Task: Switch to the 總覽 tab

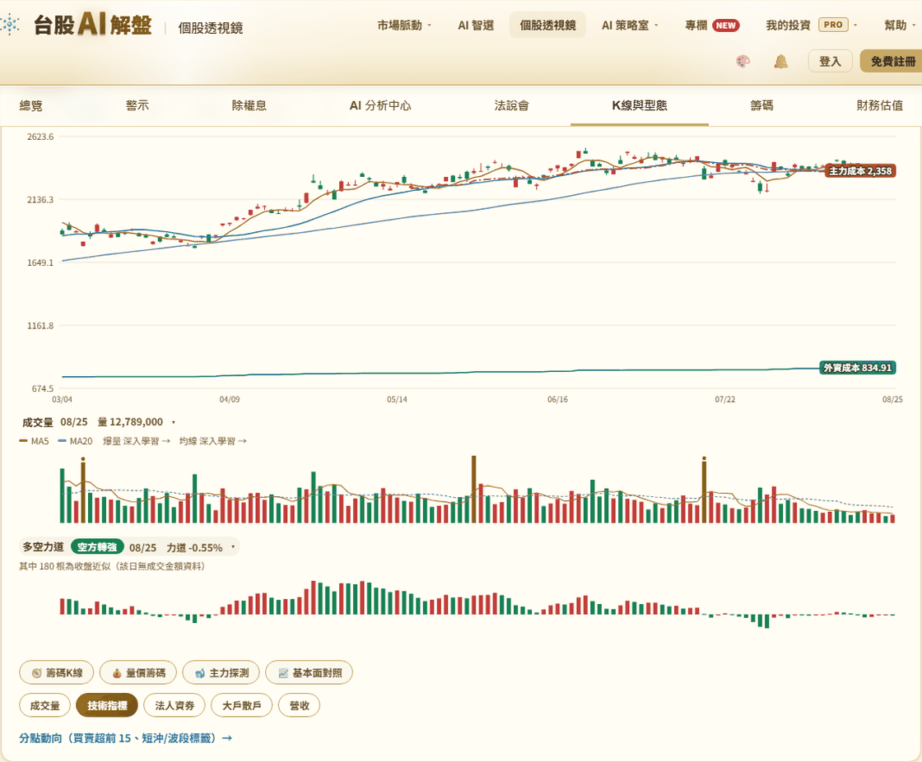Action: click(30, 106)
